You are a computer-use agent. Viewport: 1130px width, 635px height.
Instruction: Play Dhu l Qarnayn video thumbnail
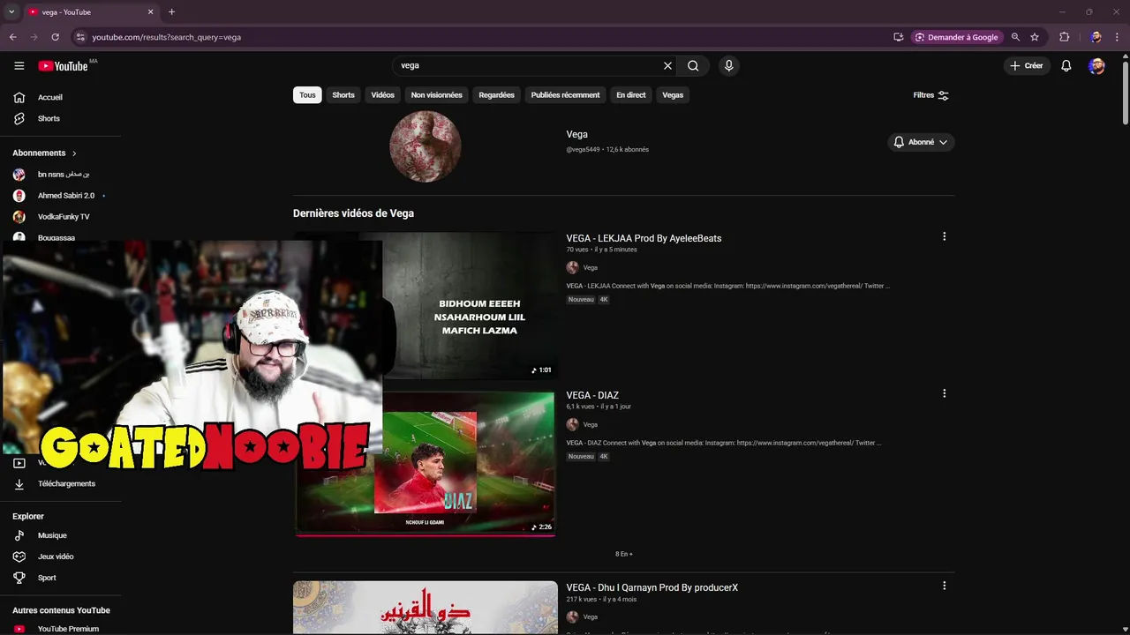tap(426, 608)
